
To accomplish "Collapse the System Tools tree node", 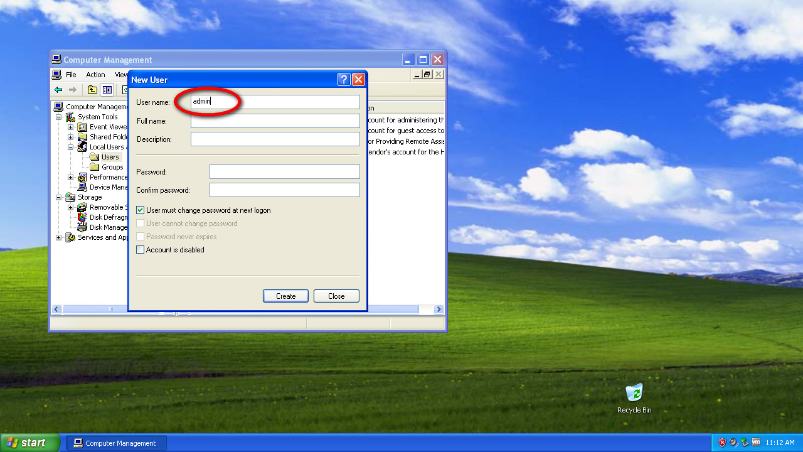I will 59,117.
